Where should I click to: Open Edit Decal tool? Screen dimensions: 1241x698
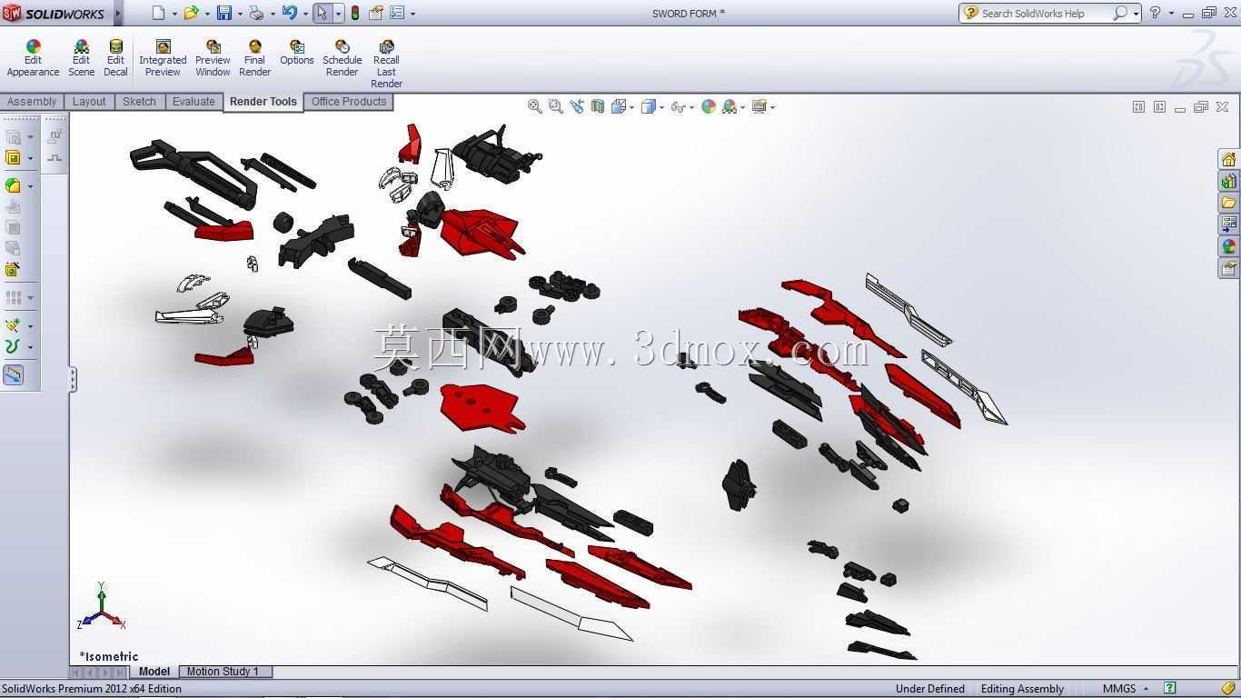coord(115,58)
